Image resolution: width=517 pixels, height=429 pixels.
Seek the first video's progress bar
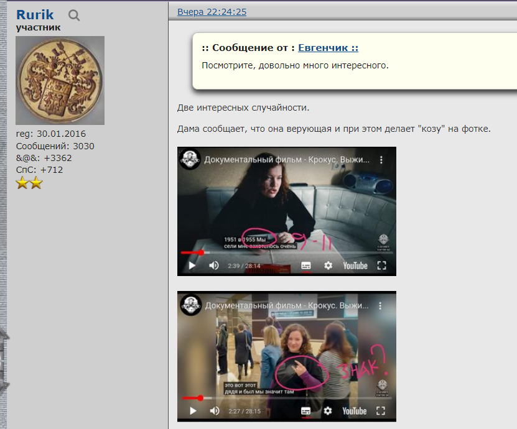point(286,252)
